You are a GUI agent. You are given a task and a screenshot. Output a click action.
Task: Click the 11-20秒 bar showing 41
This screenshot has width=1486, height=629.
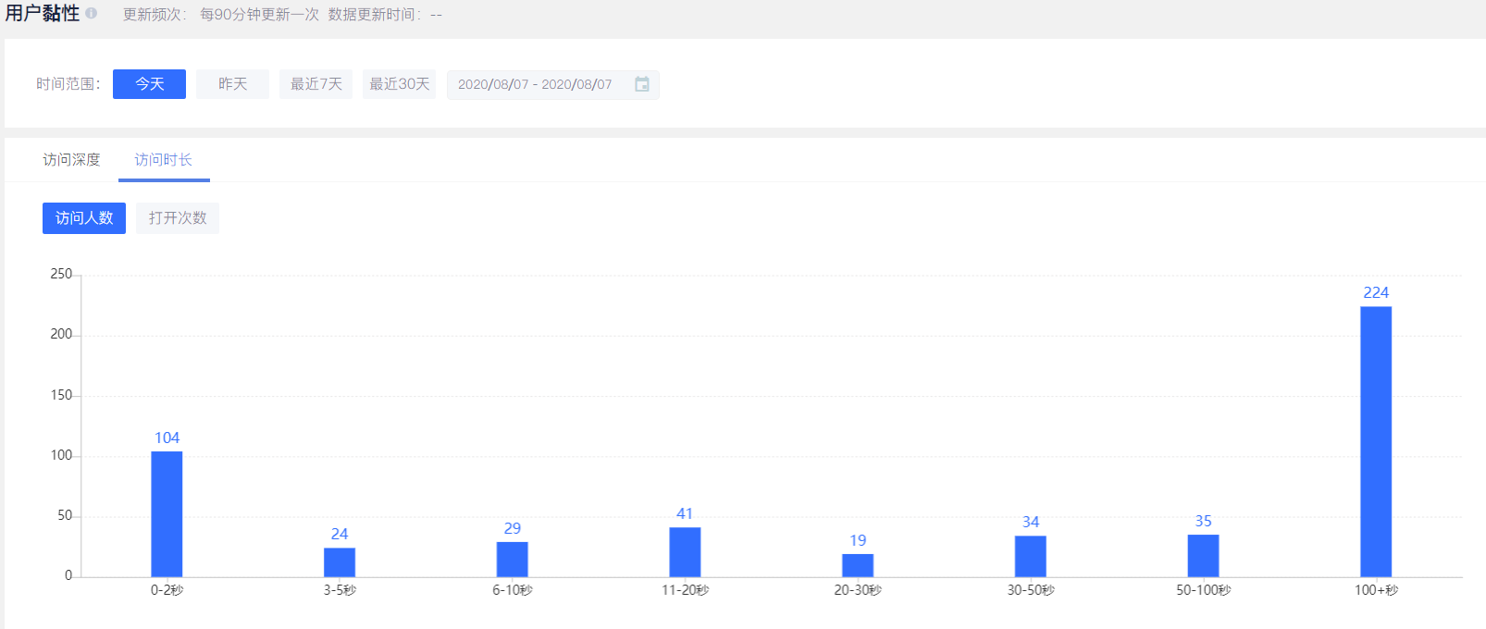point(685,552)
